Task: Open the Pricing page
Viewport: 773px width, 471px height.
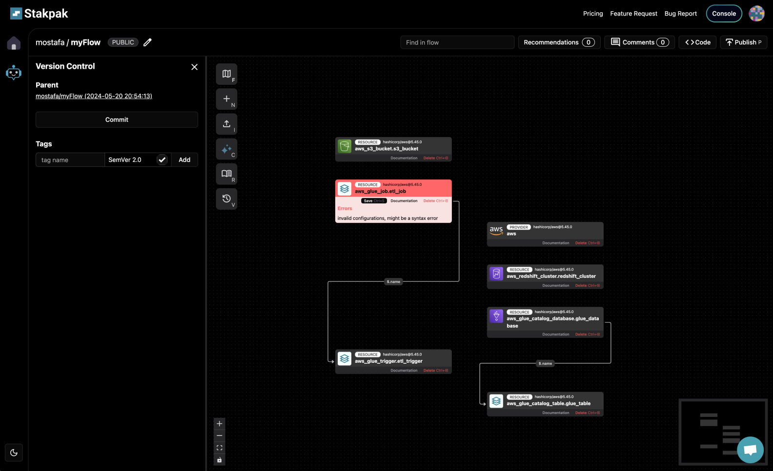Action: (593, 14)
